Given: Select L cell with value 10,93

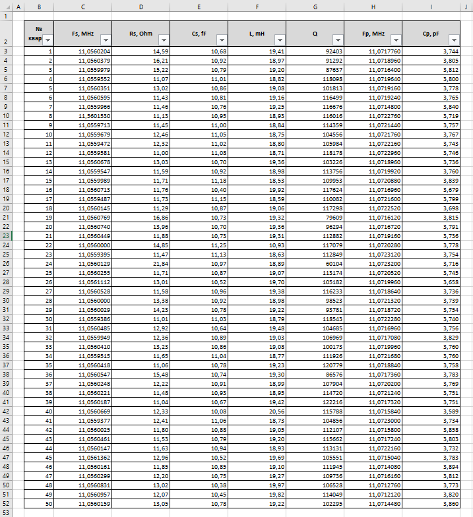Looking at the screenshot, I should (257, 245).
